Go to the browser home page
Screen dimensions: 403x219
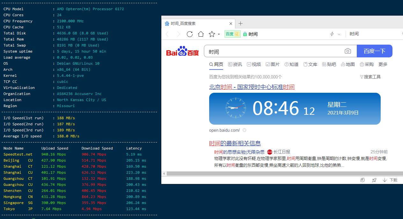pyautogui.click(x=201, y=34)
